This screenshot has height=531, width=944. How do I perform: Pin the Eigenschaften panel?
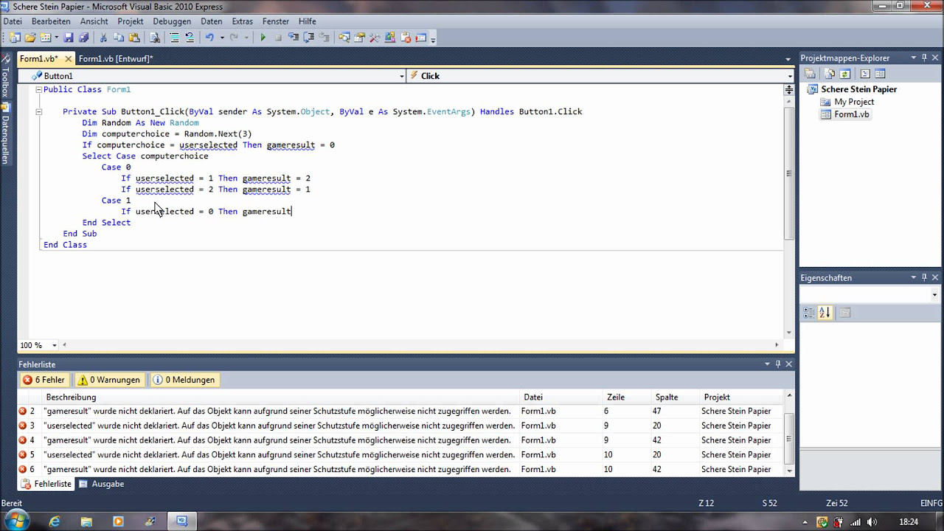point(924,278)
